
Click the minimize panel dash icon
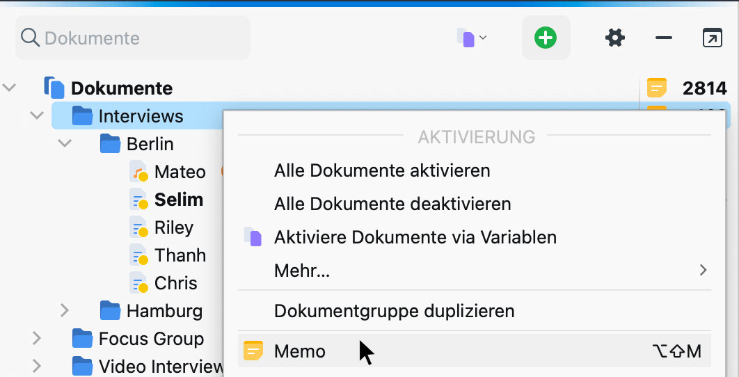[664, 38]
